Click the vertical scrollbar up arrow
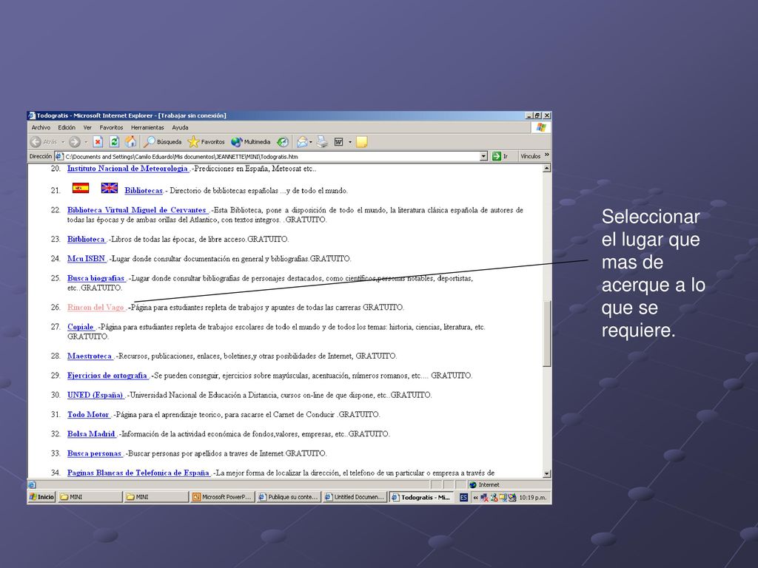Image resolution: width=758 pixels, height=568 pixels. click(547, 168)
